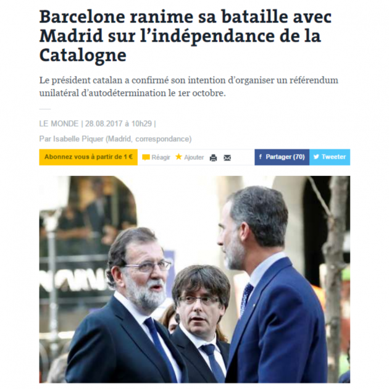The image size is (389, 389).
Task: Click the yellow comment bubble icon
Action: (x=146, y=157)
